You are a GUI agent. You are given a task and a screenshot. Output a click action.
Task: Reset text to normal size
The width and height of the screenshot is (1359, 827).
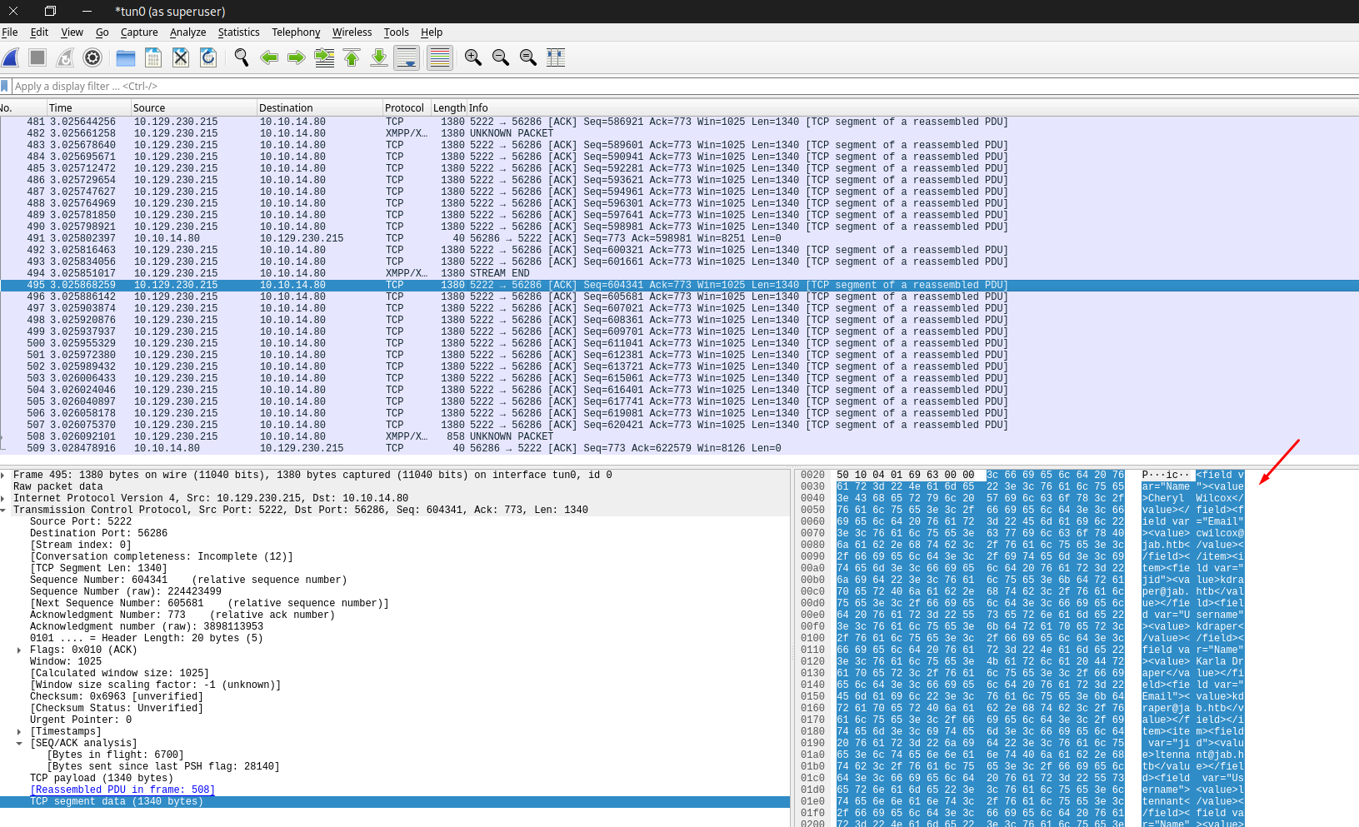pos(528,57)
